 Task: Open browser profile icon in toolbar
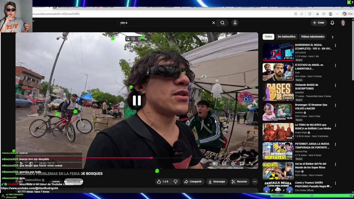click(330, 14)
